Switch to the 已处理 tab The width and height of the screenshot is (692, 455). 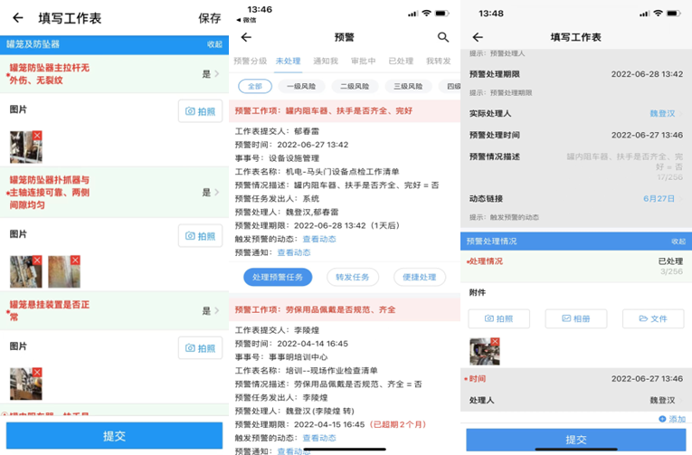click(x=401, y=62)
